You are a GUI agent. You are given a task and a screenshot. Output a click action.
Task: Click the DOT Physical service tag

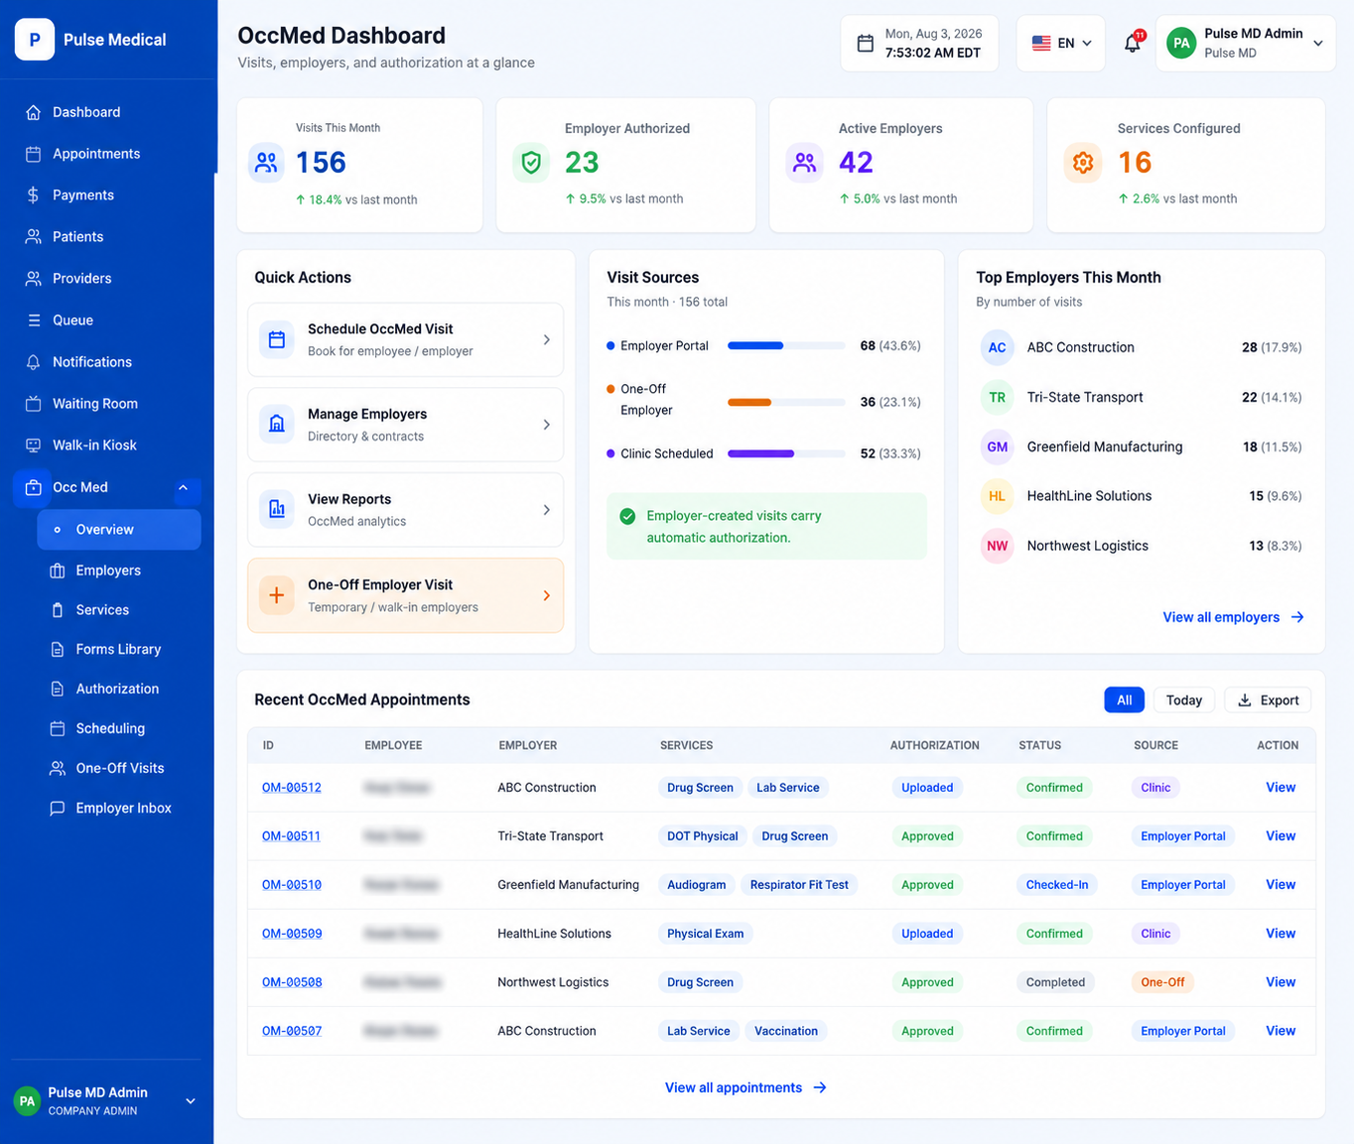703,836
